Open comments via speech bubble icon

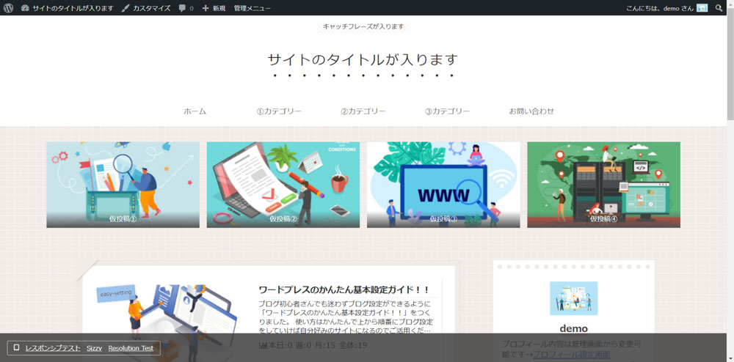click(182, 8)
